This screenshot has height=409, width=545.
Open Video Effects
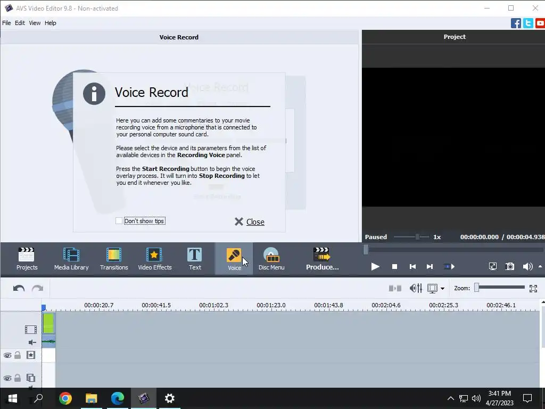coord(155,259)
